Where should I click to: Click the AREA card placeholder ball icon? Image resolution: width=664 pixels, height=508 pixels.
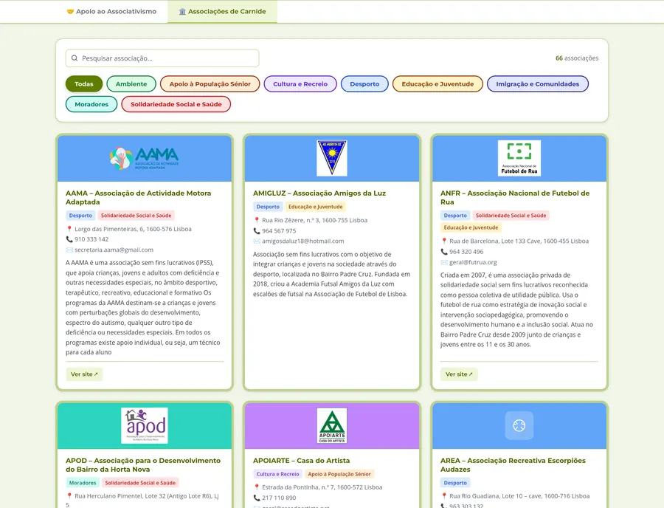pyautogui.click(x=519, y=425)
